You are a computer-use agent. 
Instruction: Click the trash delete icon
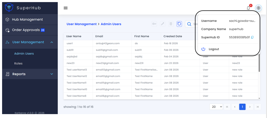coord(171,24)
